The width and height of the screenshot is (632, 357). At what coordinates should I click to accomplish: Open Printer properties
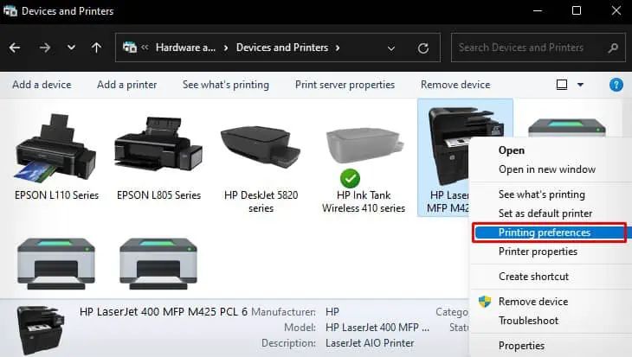[538, 252]
